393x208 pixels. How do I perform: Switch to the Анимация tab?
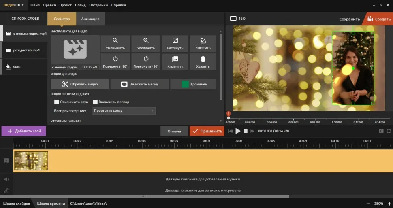[90, 19]
